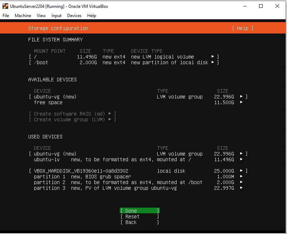
Task: Click the VirtualBox app icon in title bar
Action: click(5, 6)
